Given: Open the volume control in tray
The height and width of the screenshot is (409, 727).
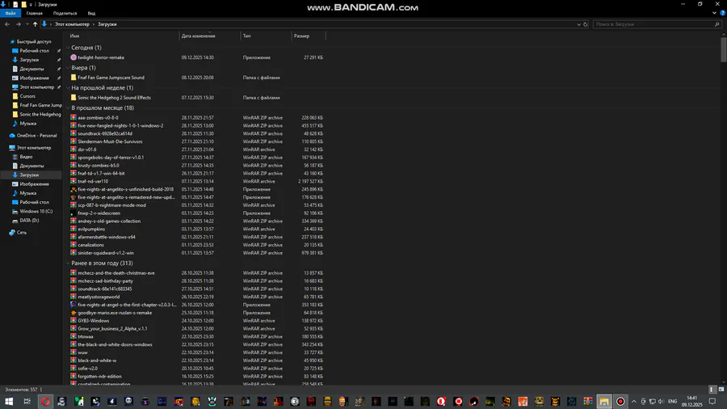Looking at the screenshot, I should pos(661,402).
